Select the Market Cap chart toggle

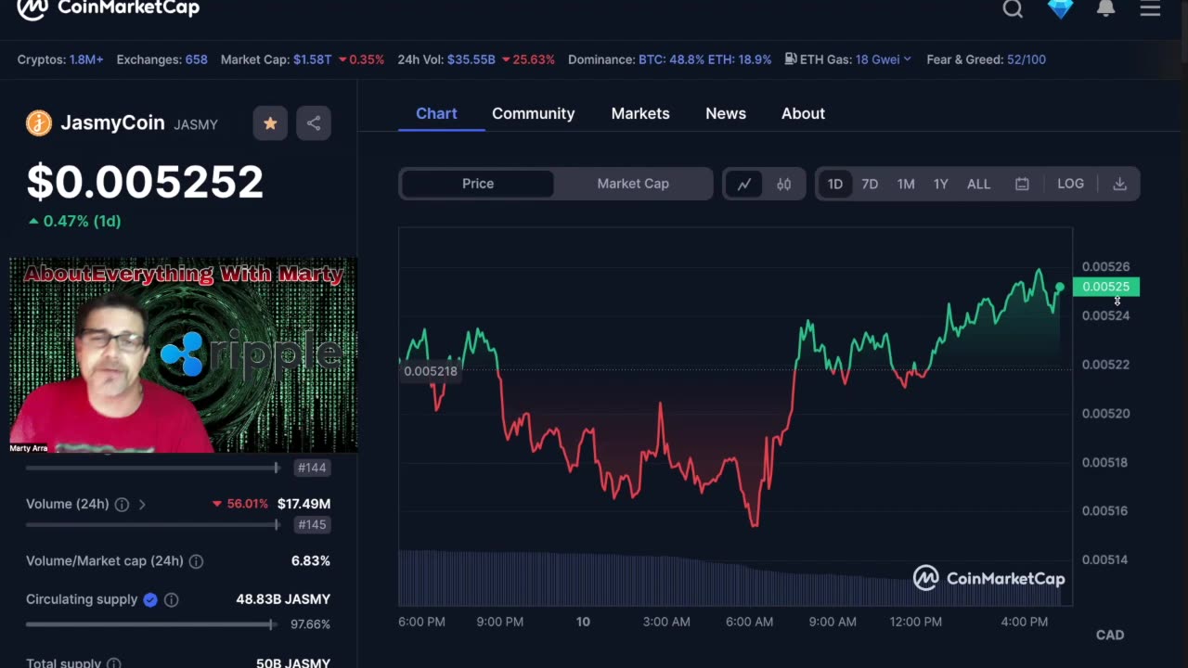click(x=633, y=184)
